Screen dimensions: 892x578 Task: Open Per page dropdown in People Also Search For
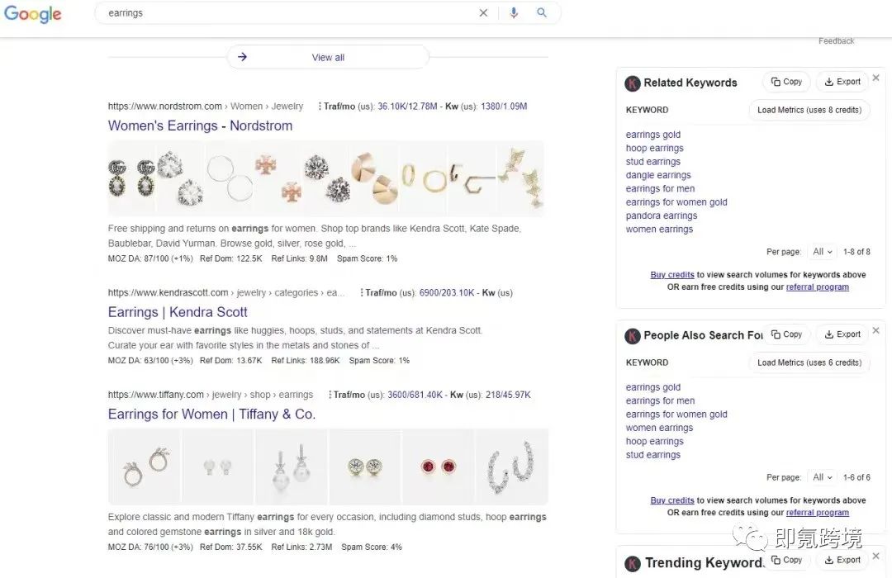point(823,477)
